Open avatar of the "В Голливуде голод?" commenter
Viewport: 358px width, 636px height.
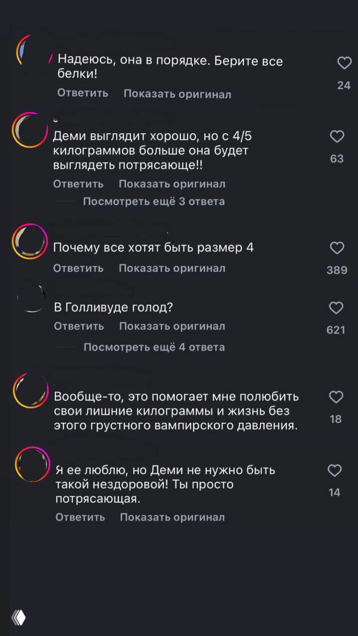click(31, 298)
